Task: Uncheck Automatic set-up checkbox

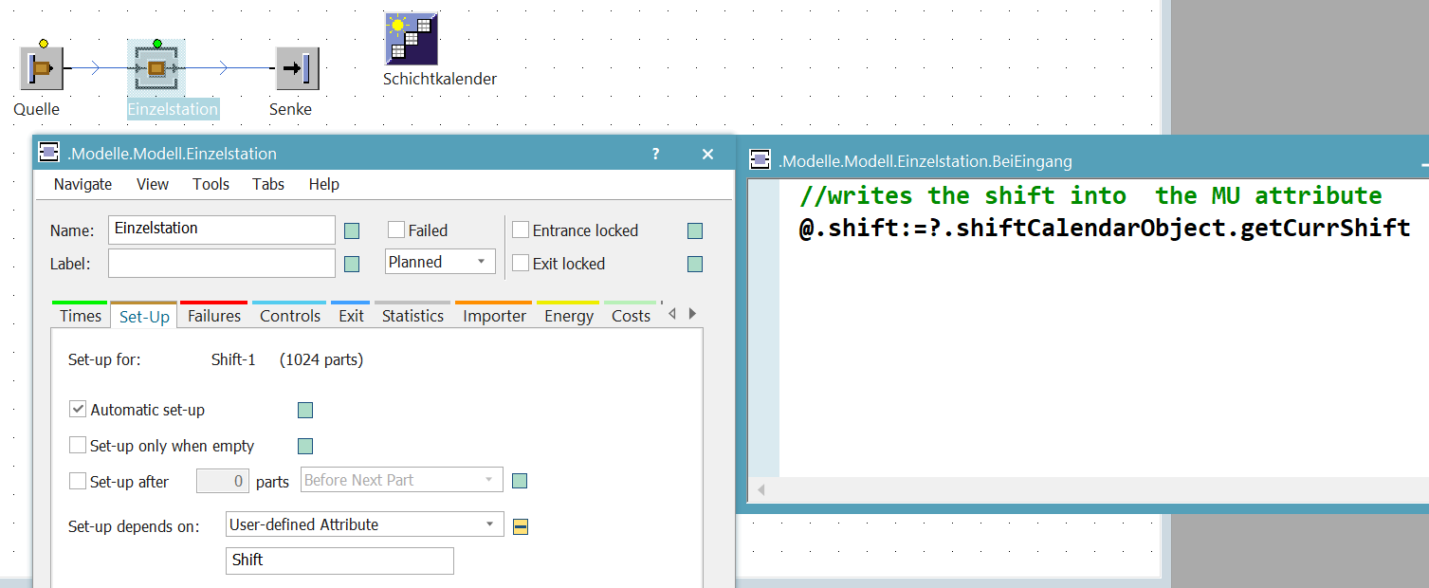Action: pos(78,410)
